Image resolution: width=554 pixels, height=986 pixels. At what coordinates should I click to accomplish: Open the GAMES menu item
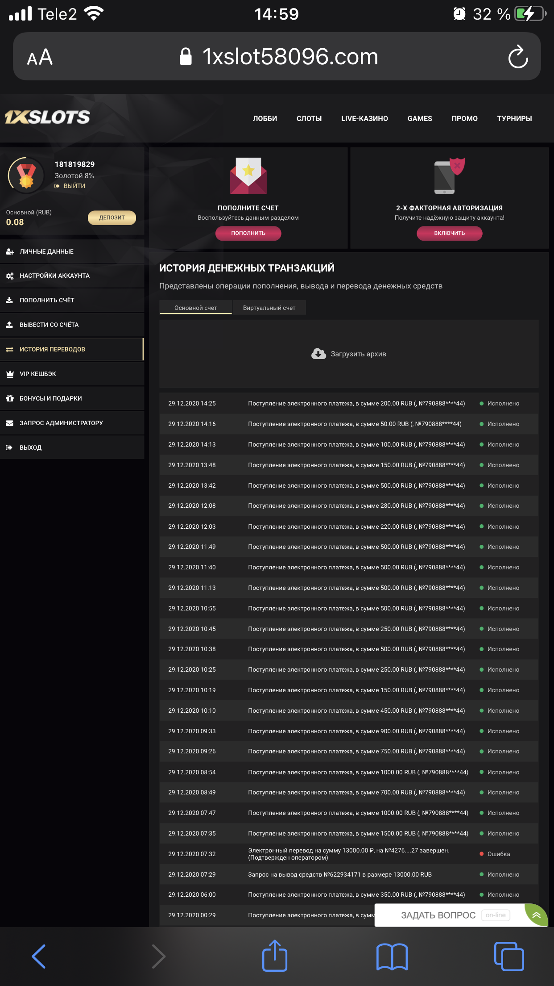420,118
